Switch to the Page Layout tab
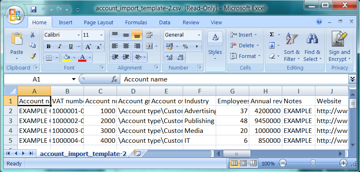 (x=98, y=22)
